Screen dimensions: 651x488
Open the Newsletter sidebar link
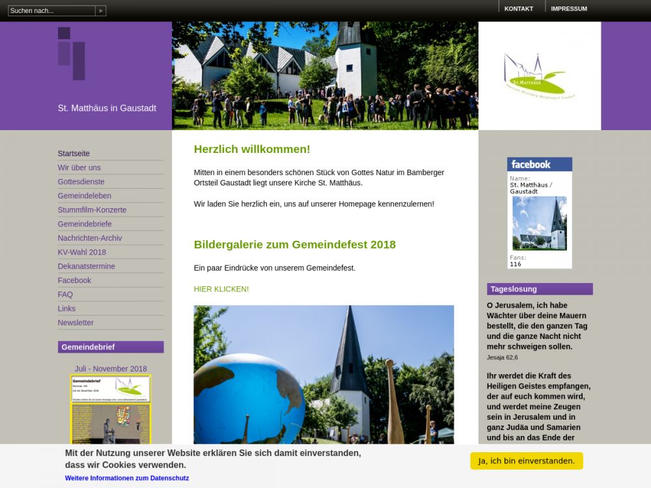76,323
